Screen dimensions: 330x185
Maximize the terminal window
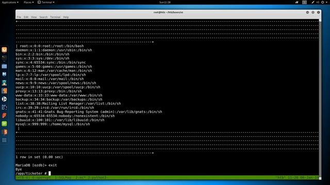pos(313,12)
